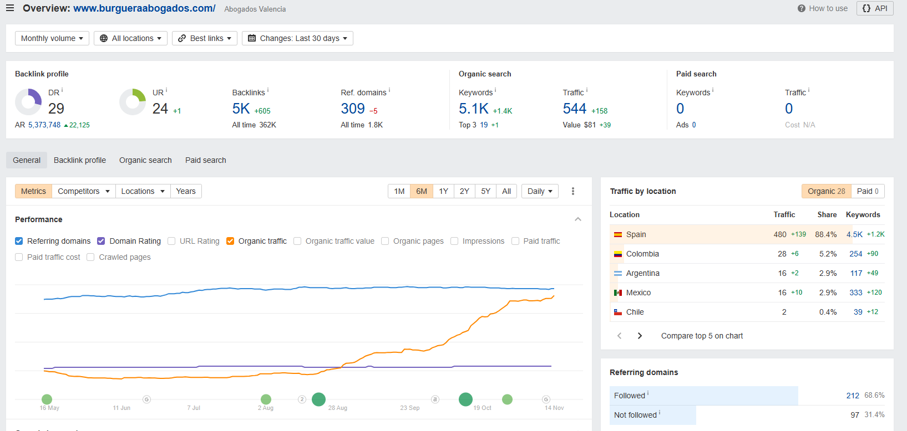Image resolution: width=907 pixels, height=431 pixels.
Task: Enable URL Rating checkbox
Action: [171, 241]
